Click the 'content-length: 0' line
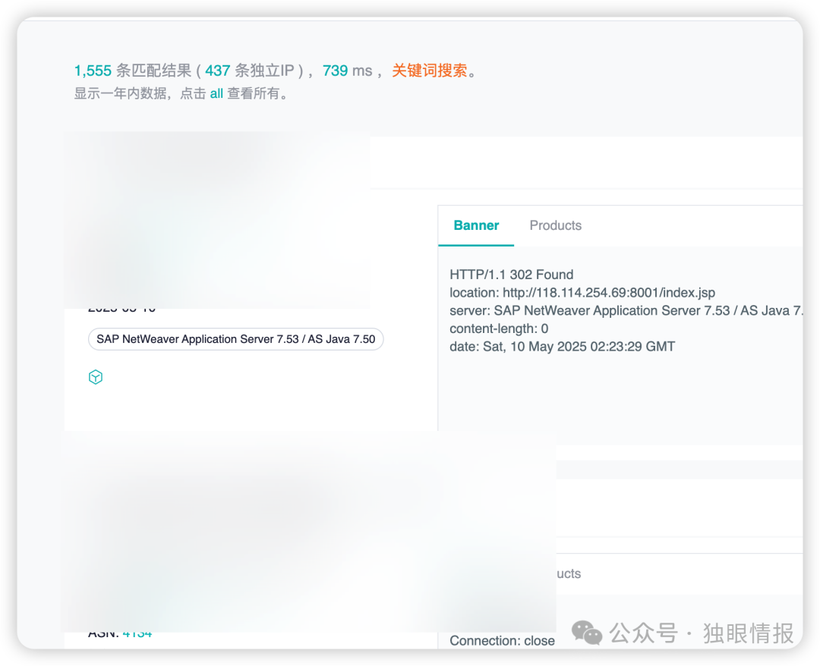This screenshot has height=666, width=820. 499,328
